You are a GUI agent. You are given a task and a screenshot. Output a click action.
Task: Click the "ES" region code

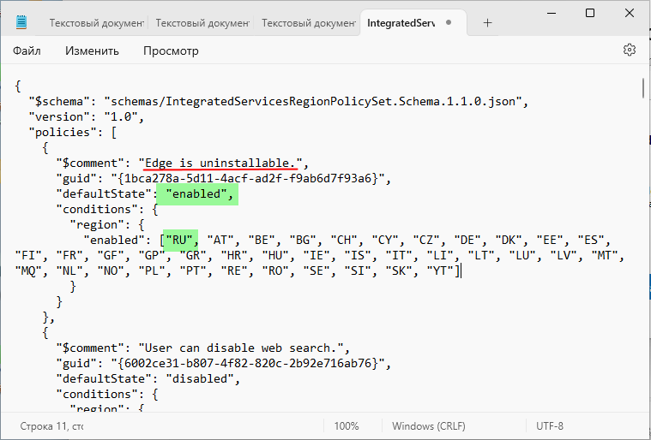click(591, 240)
